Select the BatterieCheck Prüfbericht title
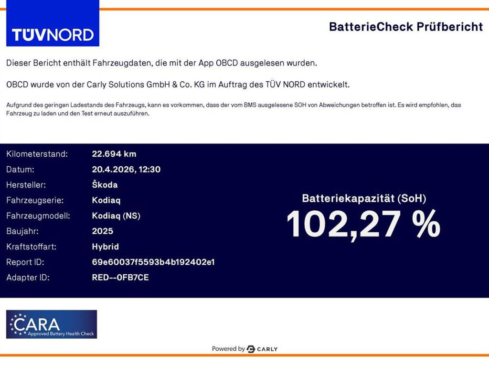This screenshot has width=489, height=367. coord(405,27)
